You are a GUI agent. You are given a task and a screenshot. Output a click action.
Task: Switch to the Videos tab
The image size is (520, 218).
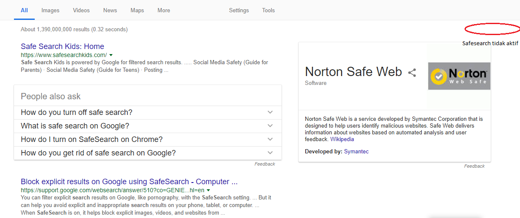[x=81, y=11]
